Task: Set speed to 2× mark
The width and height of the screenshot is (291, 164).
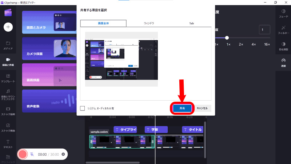Action: pyautogui.click(x=241, y=44)
